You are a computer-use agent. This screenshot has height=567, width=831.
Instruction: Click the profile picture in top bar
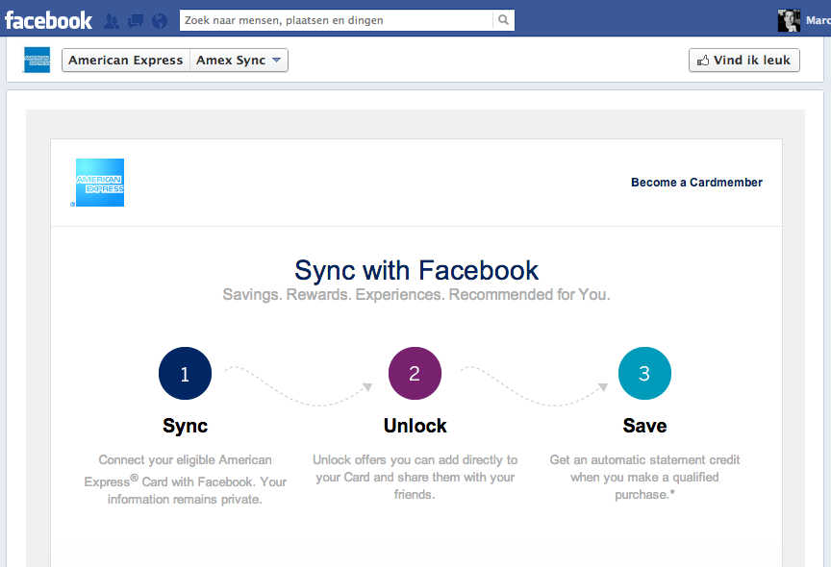(789, 20)
